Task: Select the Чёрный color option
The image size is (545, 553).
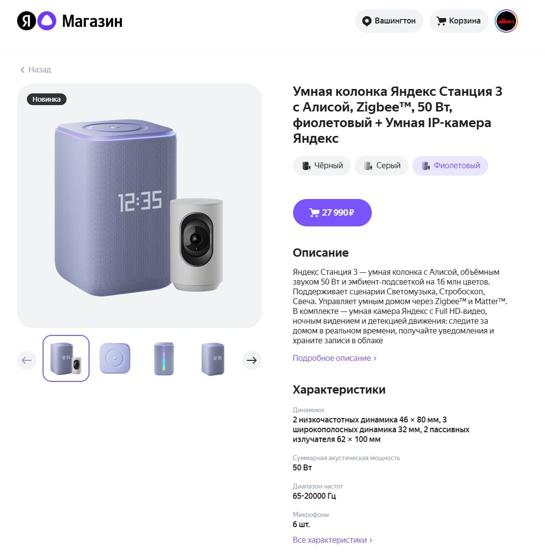Action: (x=321, y=166)
